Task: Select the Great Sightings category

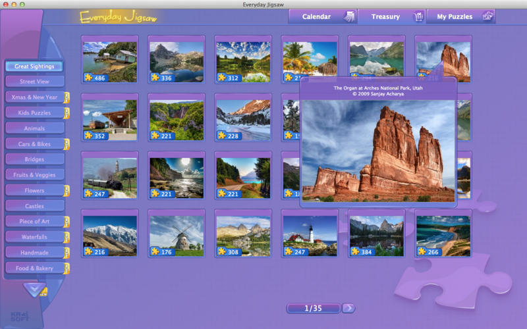Action: (34, 66)
